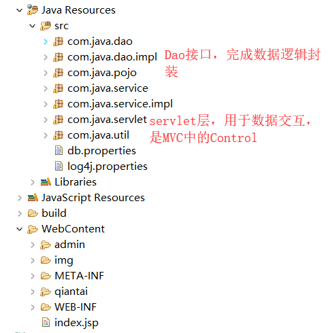
Task: Expand the admin folder
Action: (33, 245)
